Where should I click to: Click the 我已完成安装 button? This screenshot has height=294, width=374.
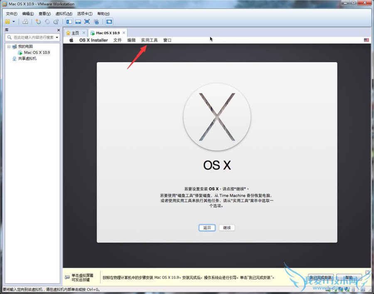(x=320, y=277)
